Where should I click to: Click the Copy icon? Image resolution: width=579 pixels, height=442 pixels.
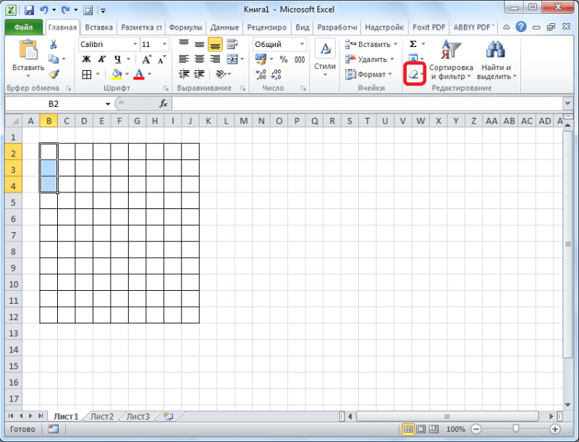54,59
